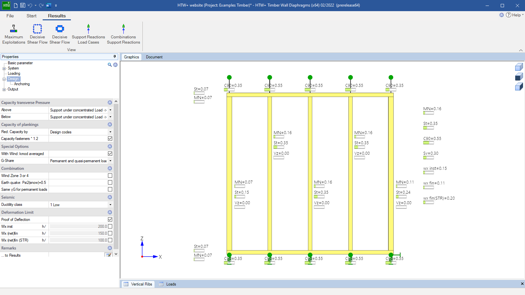Viewport: 525px width, 295px height.
Task: Select the top 3D view cube icon
Action: click(x=519, y=67)
